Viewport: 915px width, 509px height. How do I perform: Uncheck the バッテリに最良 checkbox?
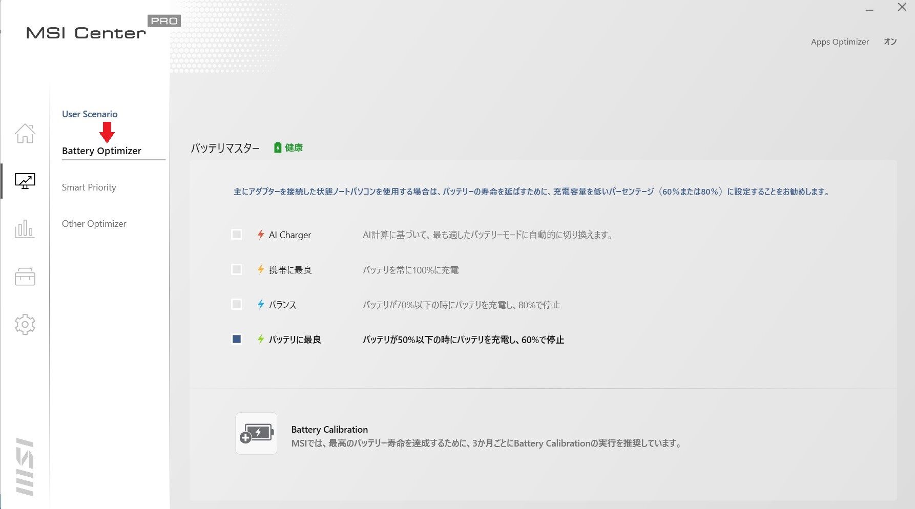pyautogui.click(x=237, y=339)
